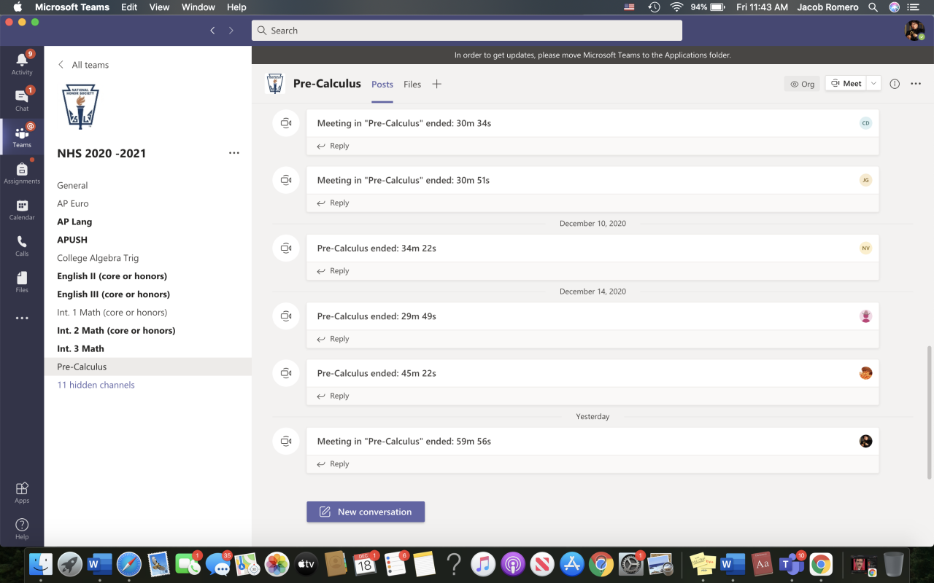Add a tab with the plus icon
This screenshot has width=934, height=583.
click(436, 84)
